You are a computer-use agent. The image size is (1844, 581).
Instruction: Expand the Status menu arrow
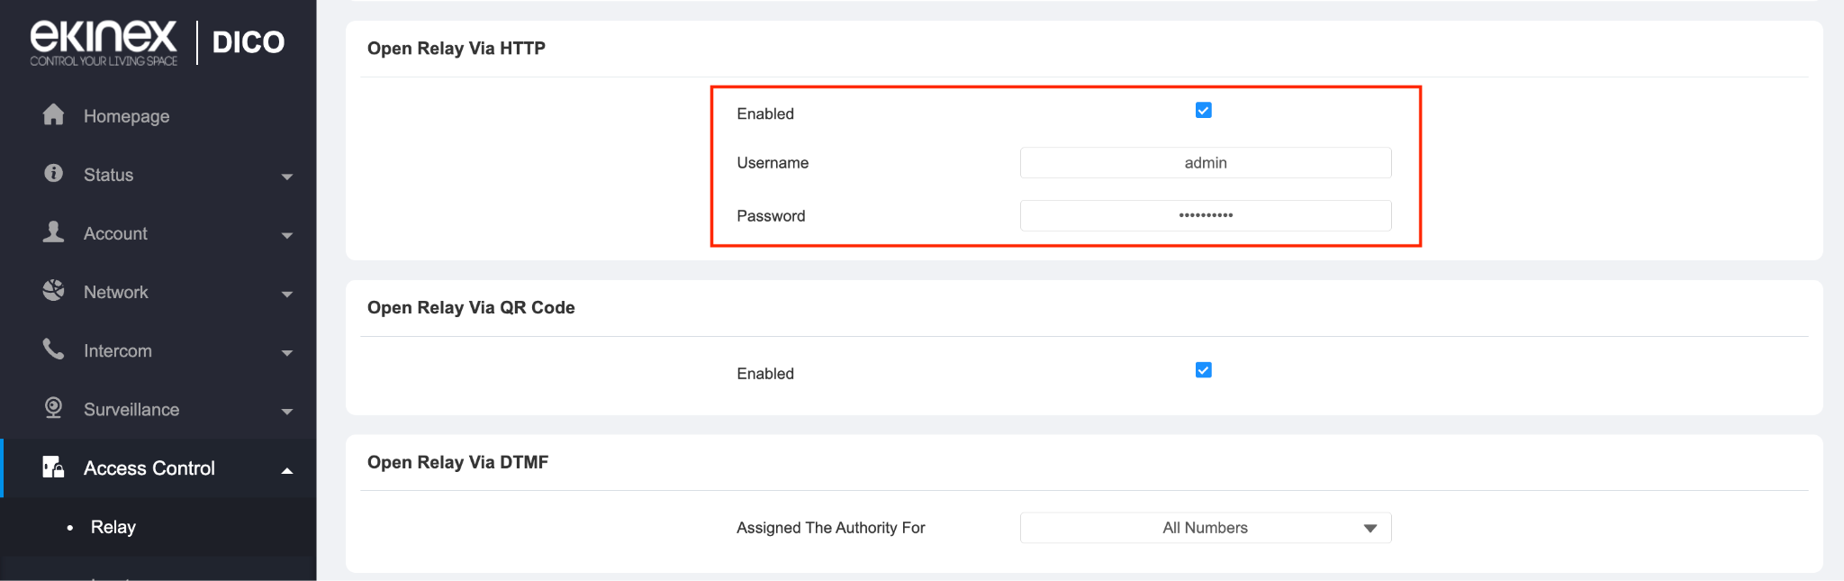coord(287,177)
